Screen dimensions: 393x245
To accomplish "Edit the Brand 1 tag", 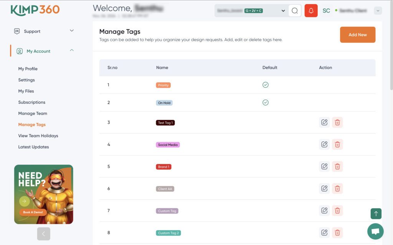I will pos(324,167).
